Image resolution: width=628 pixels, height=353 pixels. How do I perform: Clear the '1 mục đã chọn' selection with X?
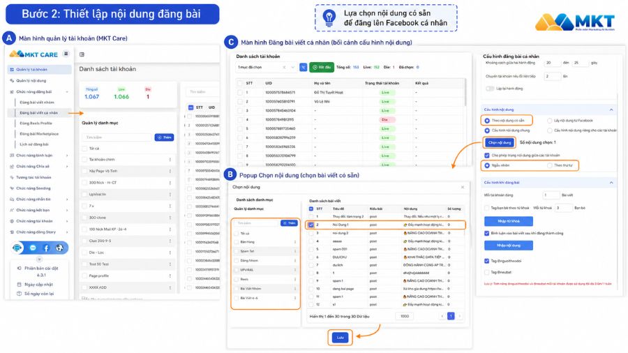(285, 67)
